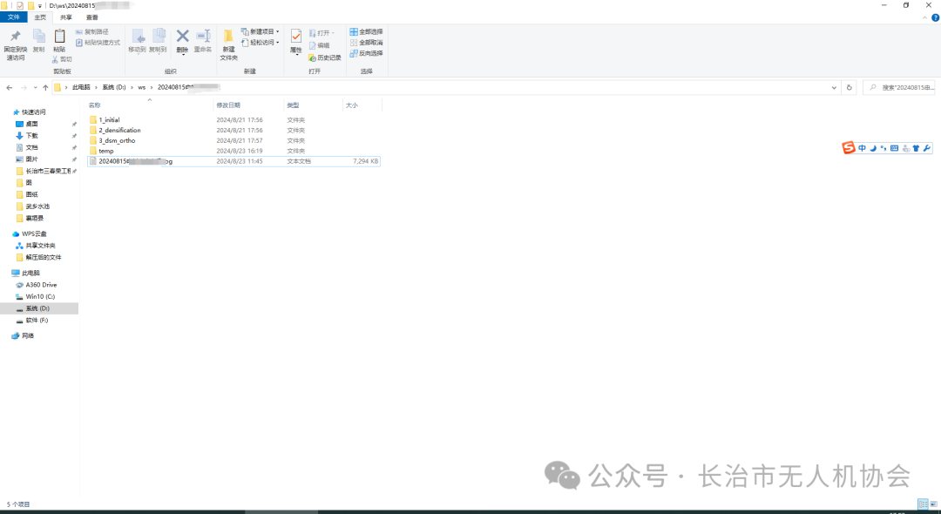Click the 剪切 scissors icon
Screen dimensions: 941x514
[55, 59]
